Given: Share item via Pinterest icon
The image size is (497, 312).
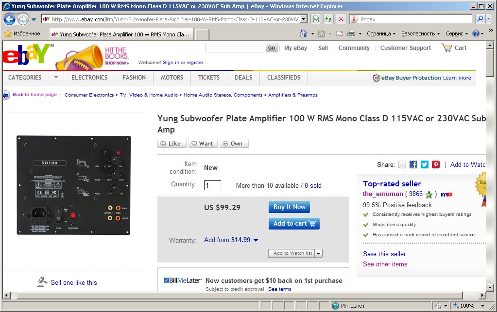Looking at the screenshot, I should [x=436, y=164].
